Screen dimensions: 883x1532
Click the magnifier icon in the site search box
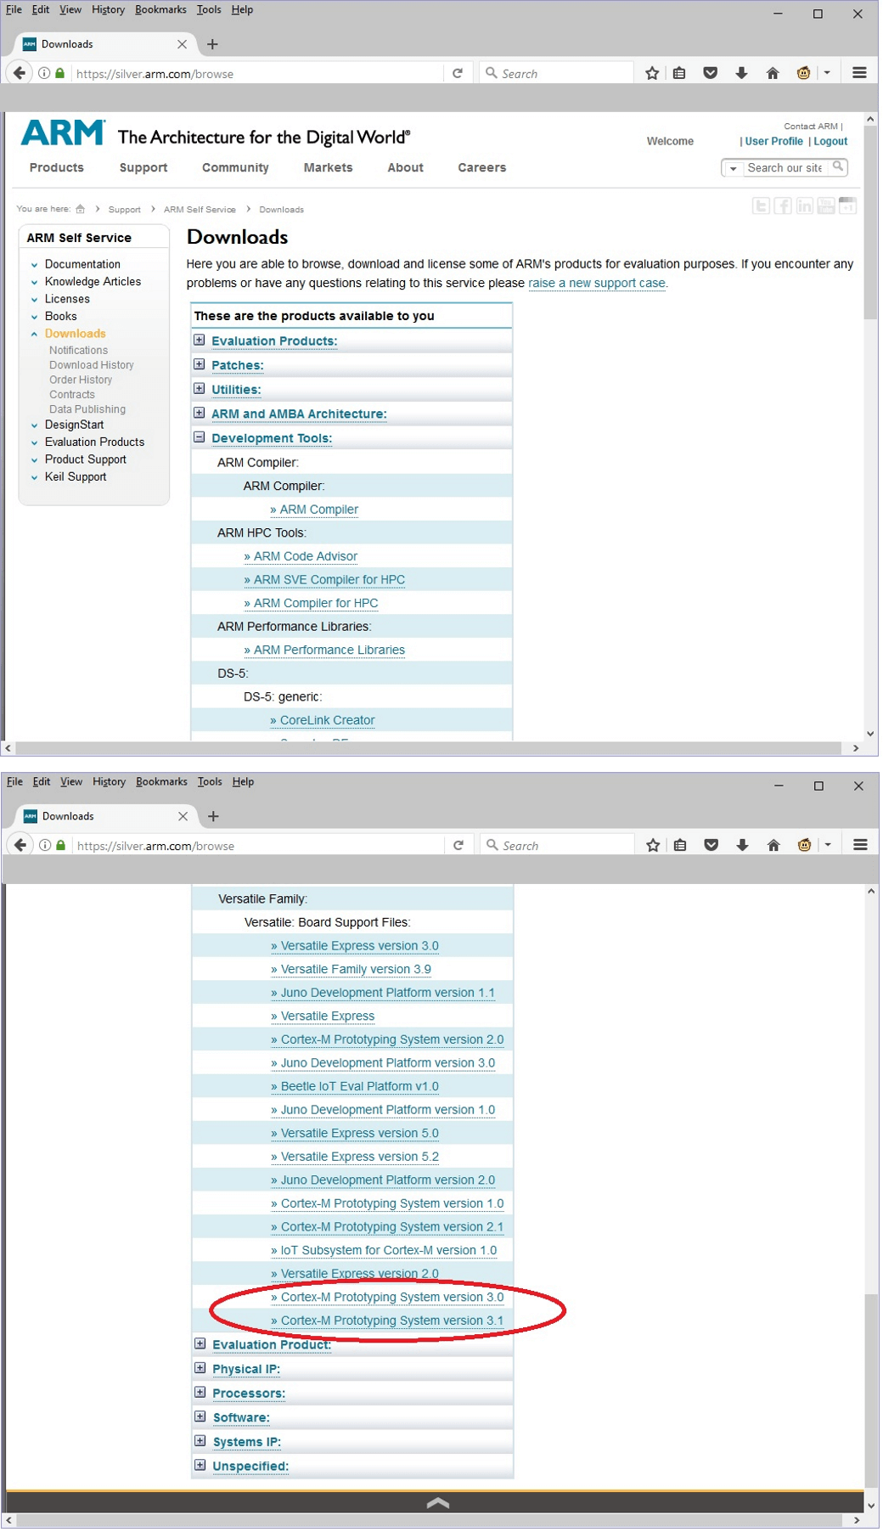(x=838, y=167)
